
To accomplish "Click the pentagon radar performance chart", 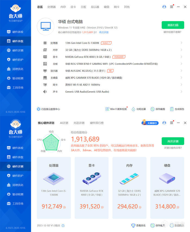I will pos(51,142).
